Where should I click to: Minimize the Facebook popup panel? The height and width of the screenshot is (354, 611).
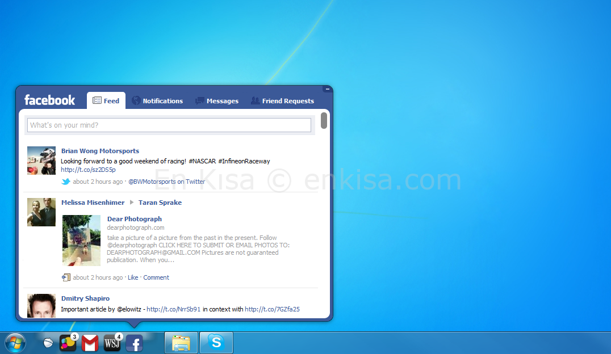tap(327, 89)
